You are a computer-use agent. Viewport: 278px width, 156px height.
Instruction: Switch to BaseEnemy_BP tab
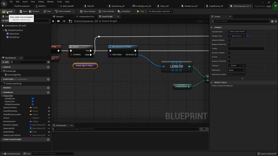pyautogui.click(x=116, y=6)
